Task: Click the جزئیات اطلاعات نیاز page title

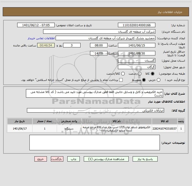Action: point(170,12)
